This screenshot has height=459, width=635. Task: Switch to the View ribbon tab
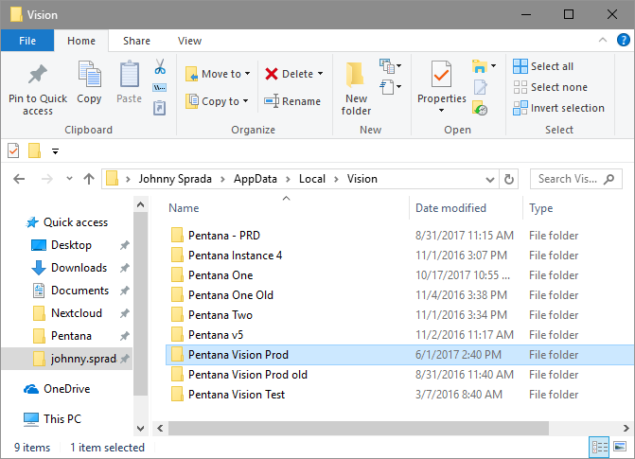(x=189, y=41)
